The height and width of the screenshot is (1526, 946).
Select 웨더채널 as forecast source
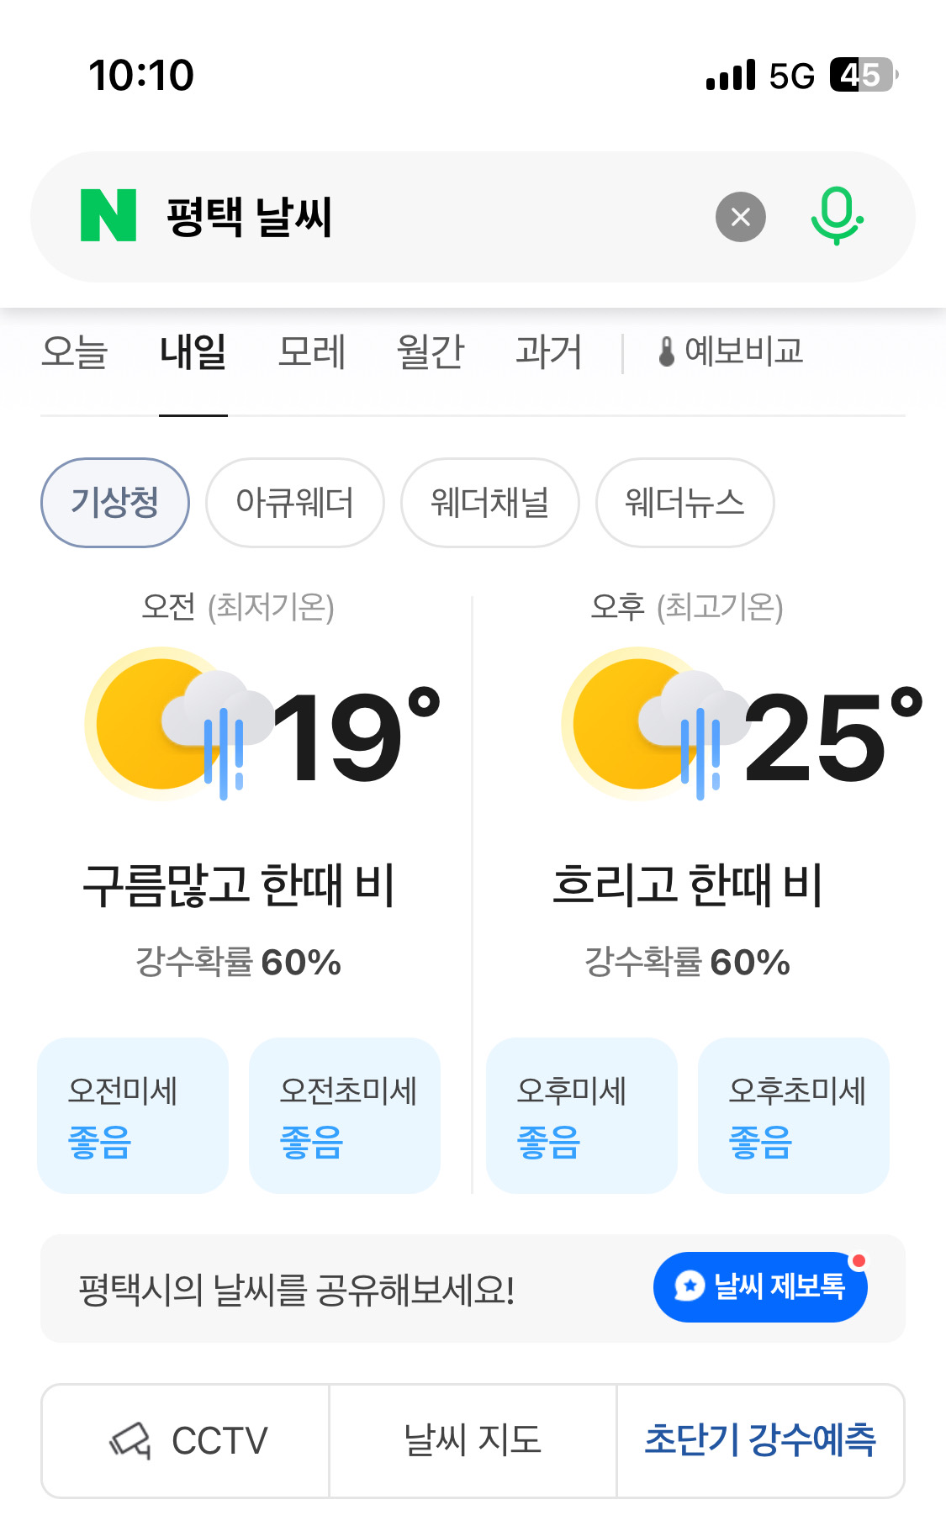click(489, 503)
